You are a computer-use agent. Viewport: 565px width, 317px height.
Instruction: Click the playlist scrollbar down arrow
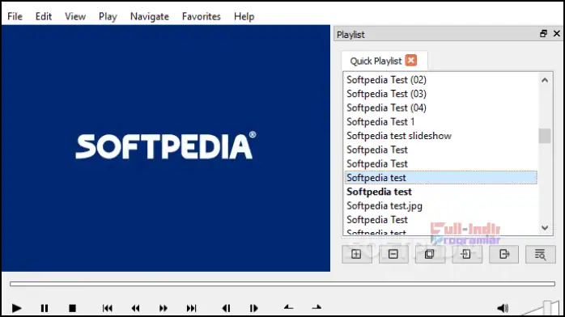[545, 228]
